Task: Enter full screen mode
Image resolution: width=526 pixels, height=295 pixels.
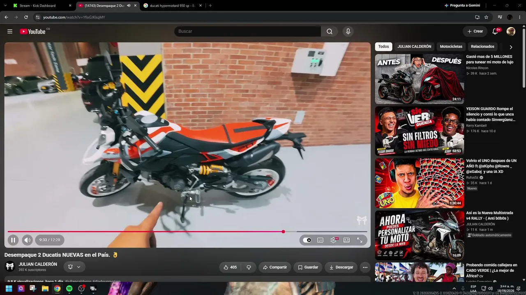Action: (x=360, y=240)
